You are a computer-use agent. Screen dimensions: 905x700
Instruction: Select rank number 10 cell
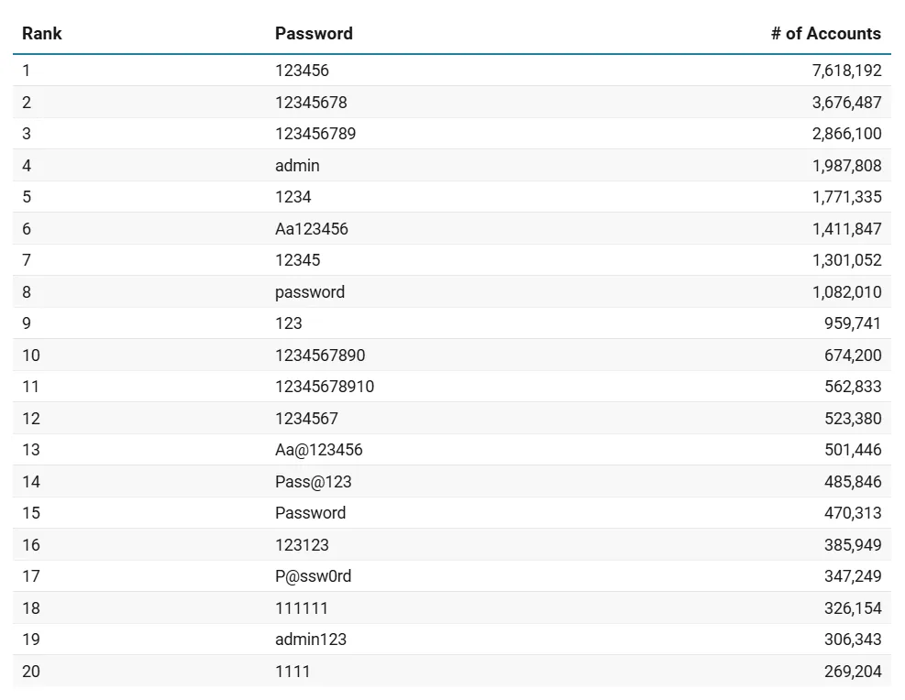point(31,355)
